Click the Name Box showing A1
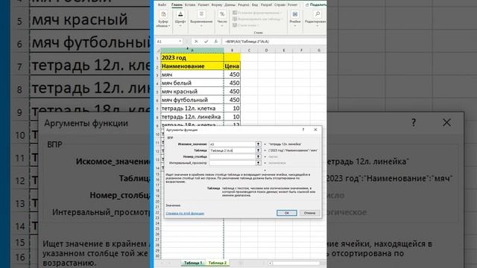 pos(167,42)
